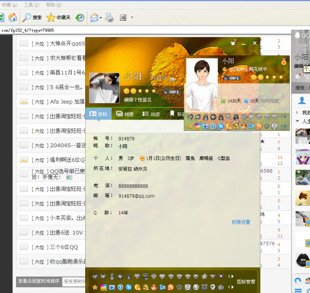Open the anime girl contact avatar in QQ list
Screen dimensions: 310x293
(303, 157)
